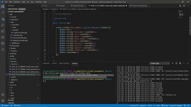Expand the Middleware folder
The image size is (191, 107).
16,43
